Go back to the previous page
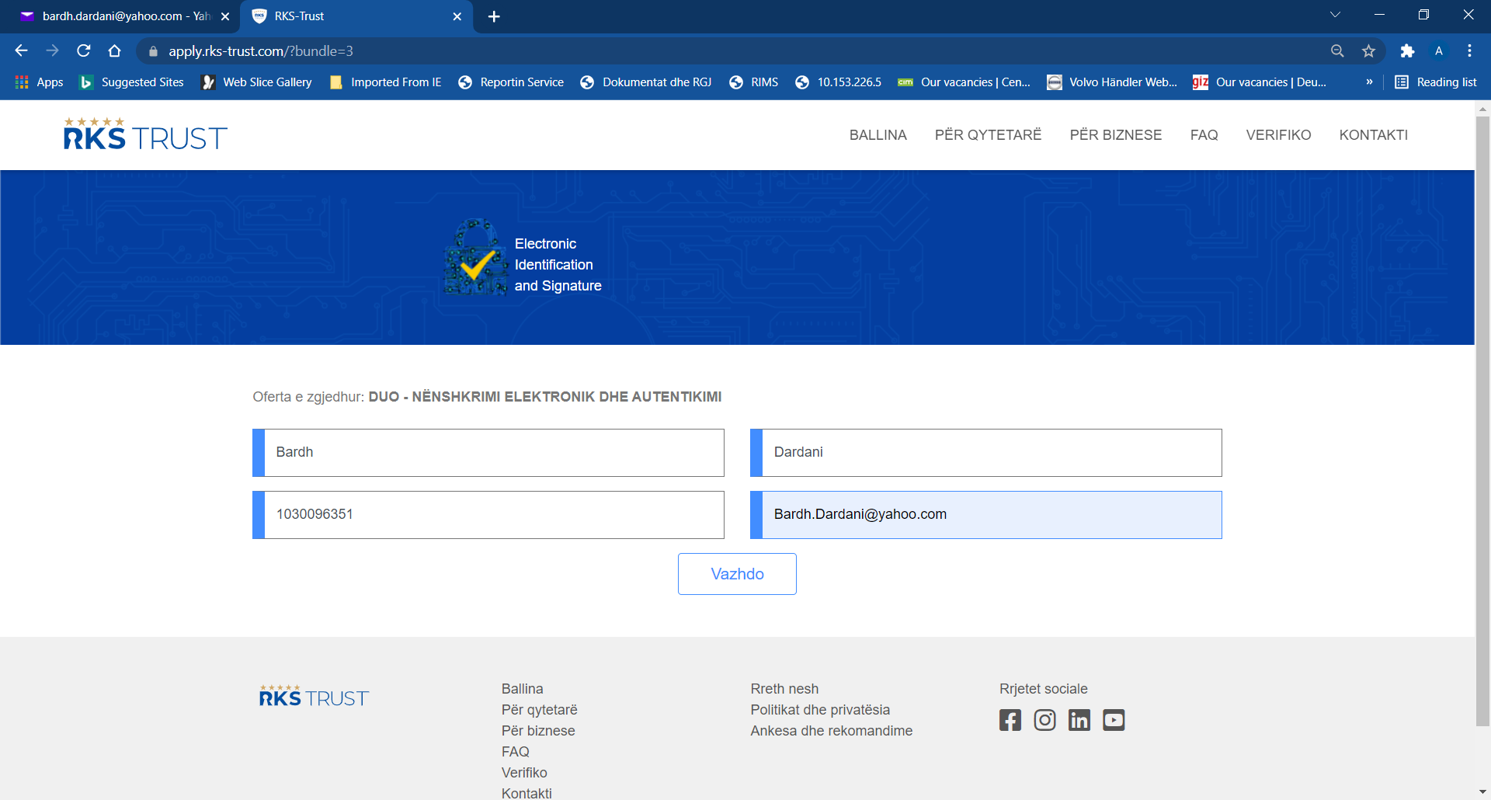The width and height of the screenshot is (1491, 800). 21,50
